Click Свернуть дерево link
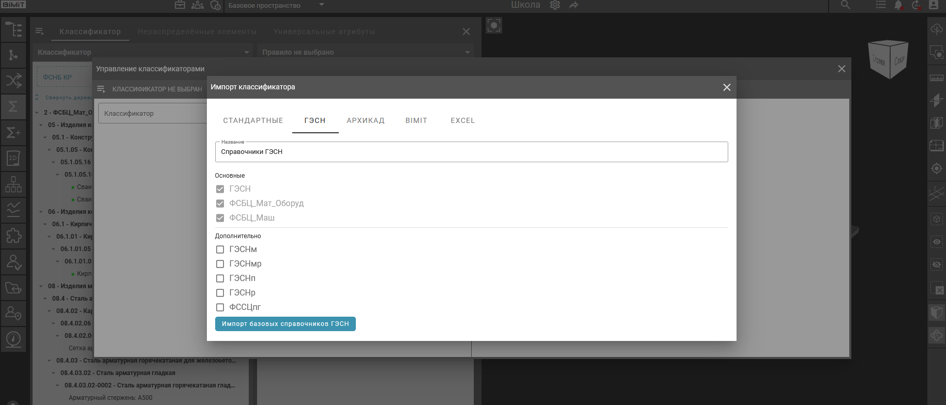 tap(65, 97)
